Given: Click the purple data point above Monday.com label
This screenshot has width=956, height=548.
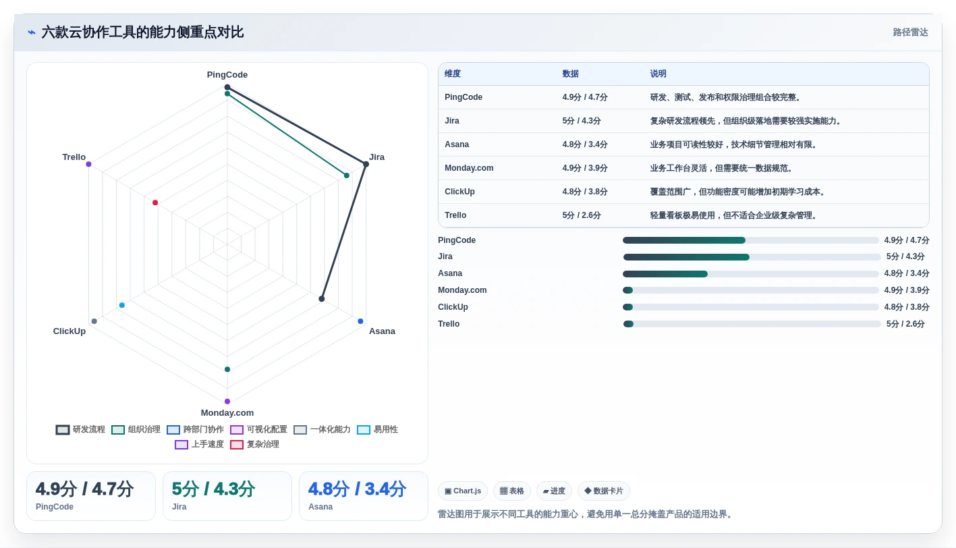Looking at the screenshot, I should [227, 402].
